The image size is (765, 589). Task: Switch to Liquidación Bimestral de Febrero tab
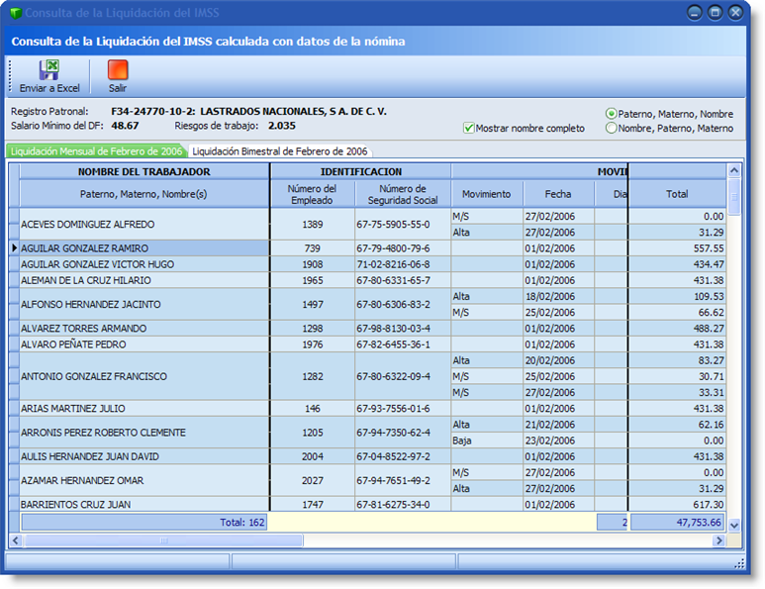(x=279, y=151)
